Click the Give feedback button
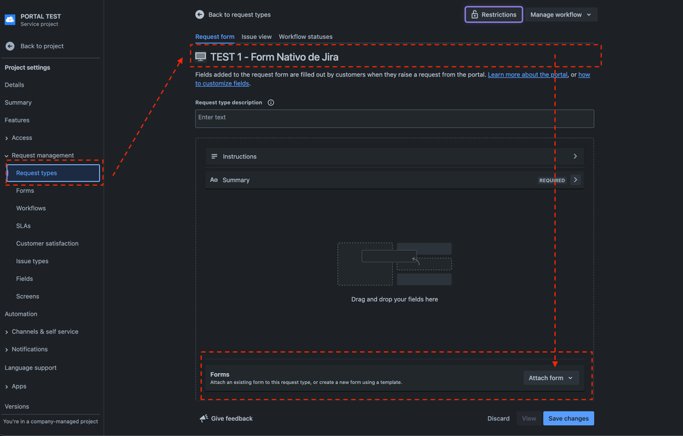This screenshot has width=683, height=436. pyautogui.click(x=226, y=418)
